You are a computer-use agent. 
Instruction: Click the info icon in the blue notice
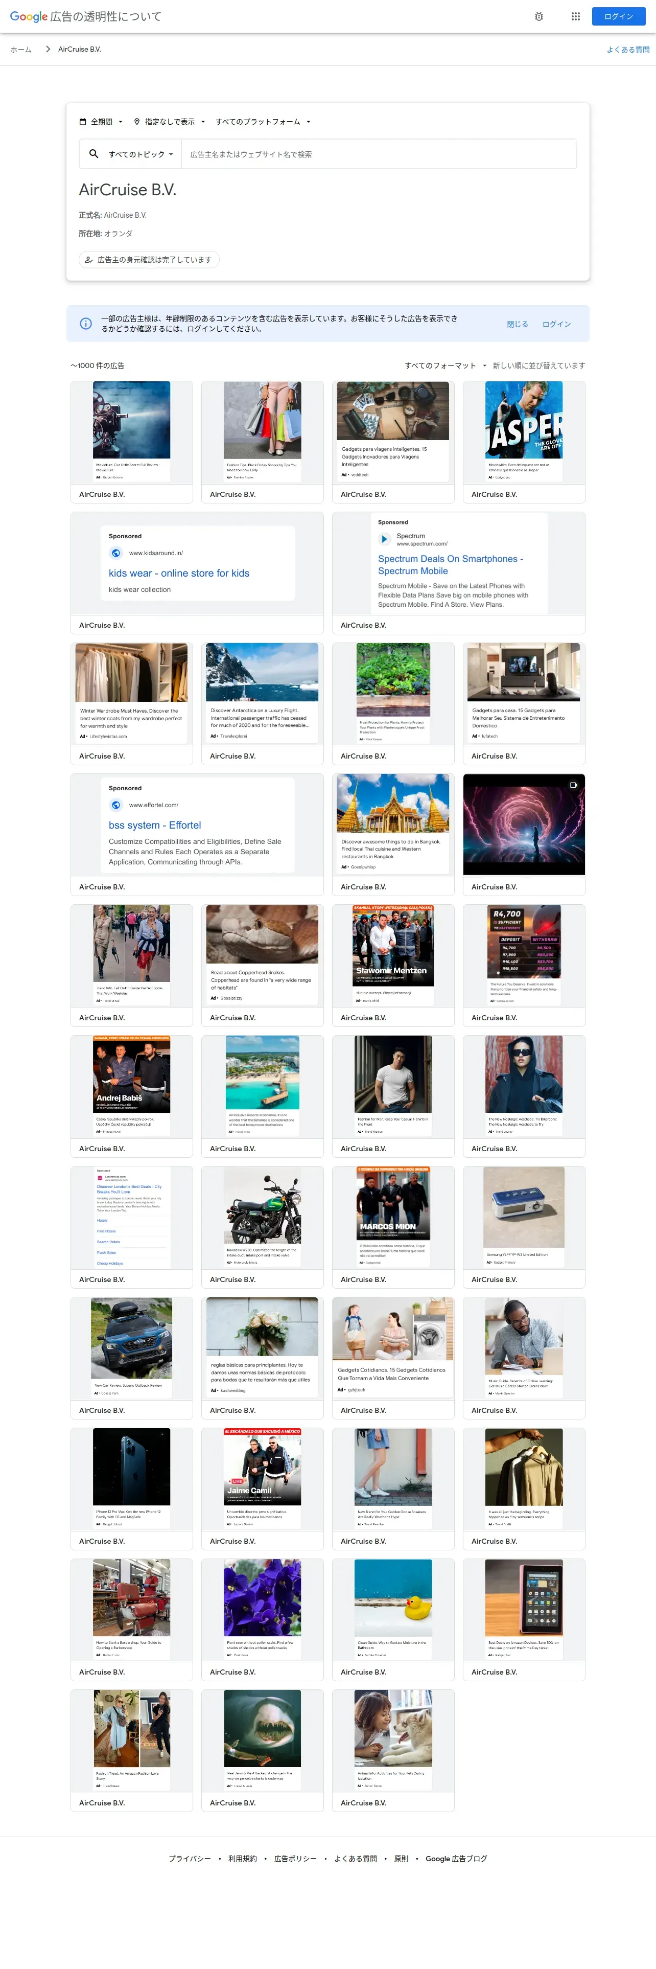pyautogui.click(x=86, y=324)
